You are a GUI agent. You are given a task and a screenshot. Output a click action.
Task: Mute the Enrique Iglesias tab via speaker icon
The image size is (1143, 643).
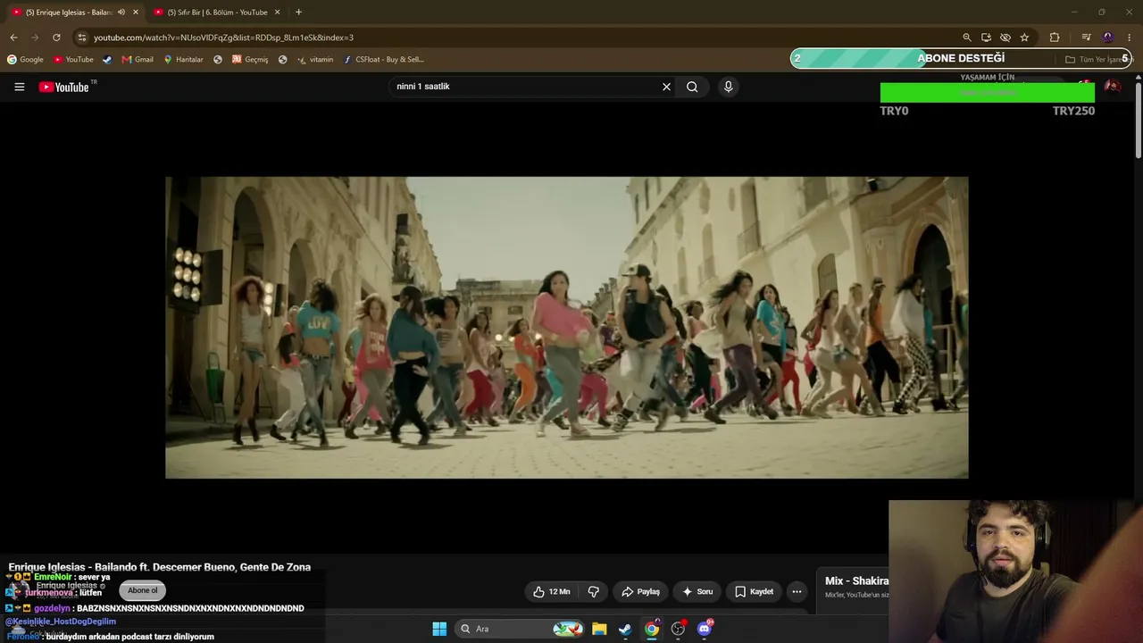click(x=121, y=13)
